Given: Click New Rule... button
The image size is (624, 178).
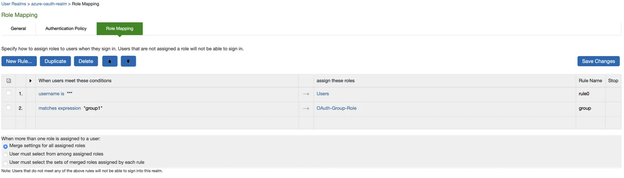Looking at the screenshot, I should tap(19, 61).
